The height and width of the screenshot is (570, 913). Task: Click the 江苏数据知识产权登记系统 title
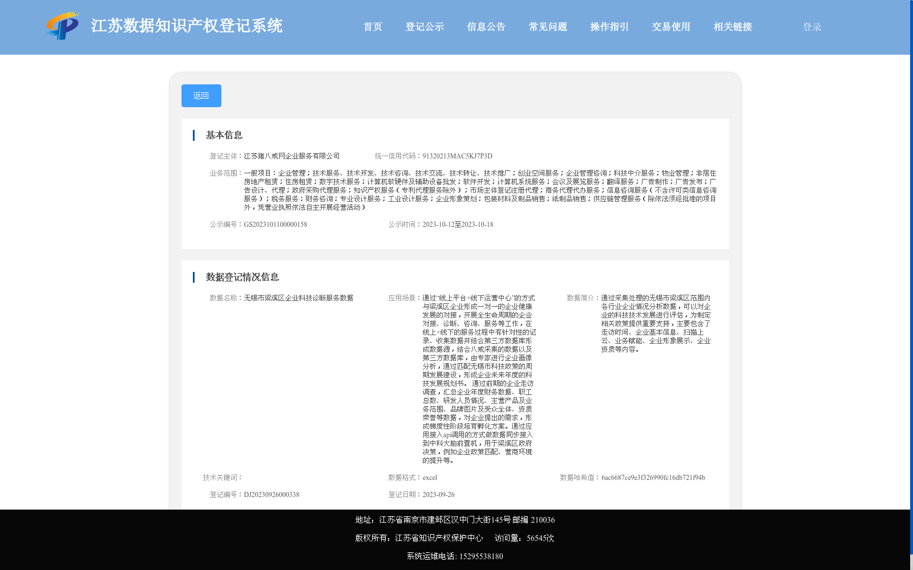pyautogui.click(x=187, y=26)
